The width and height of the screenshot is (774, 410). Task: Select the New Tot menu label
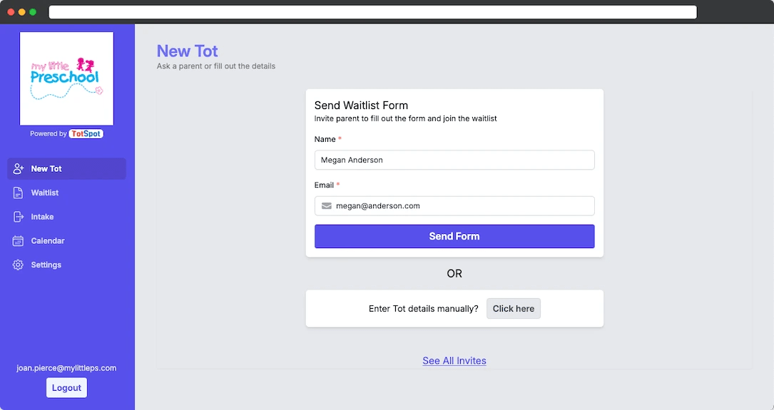point(46,169)
